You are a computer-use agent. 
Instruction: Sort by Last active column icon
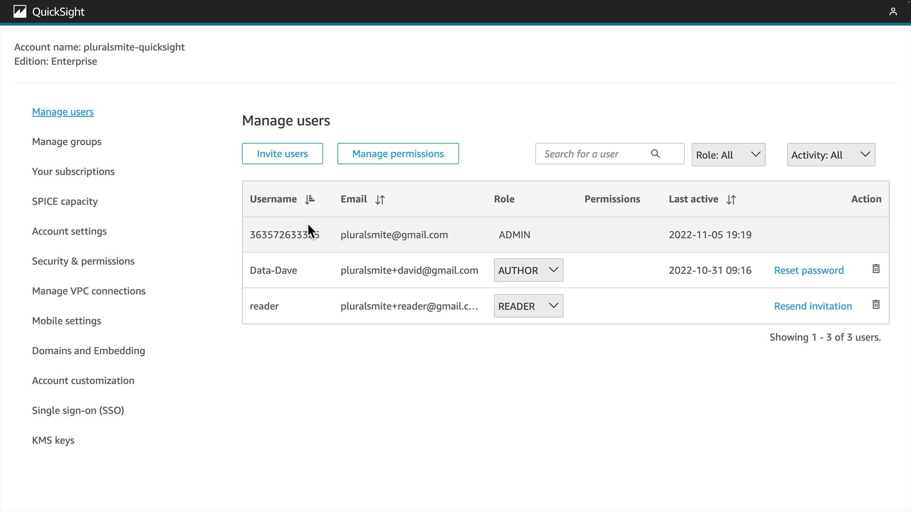(731, 200)
